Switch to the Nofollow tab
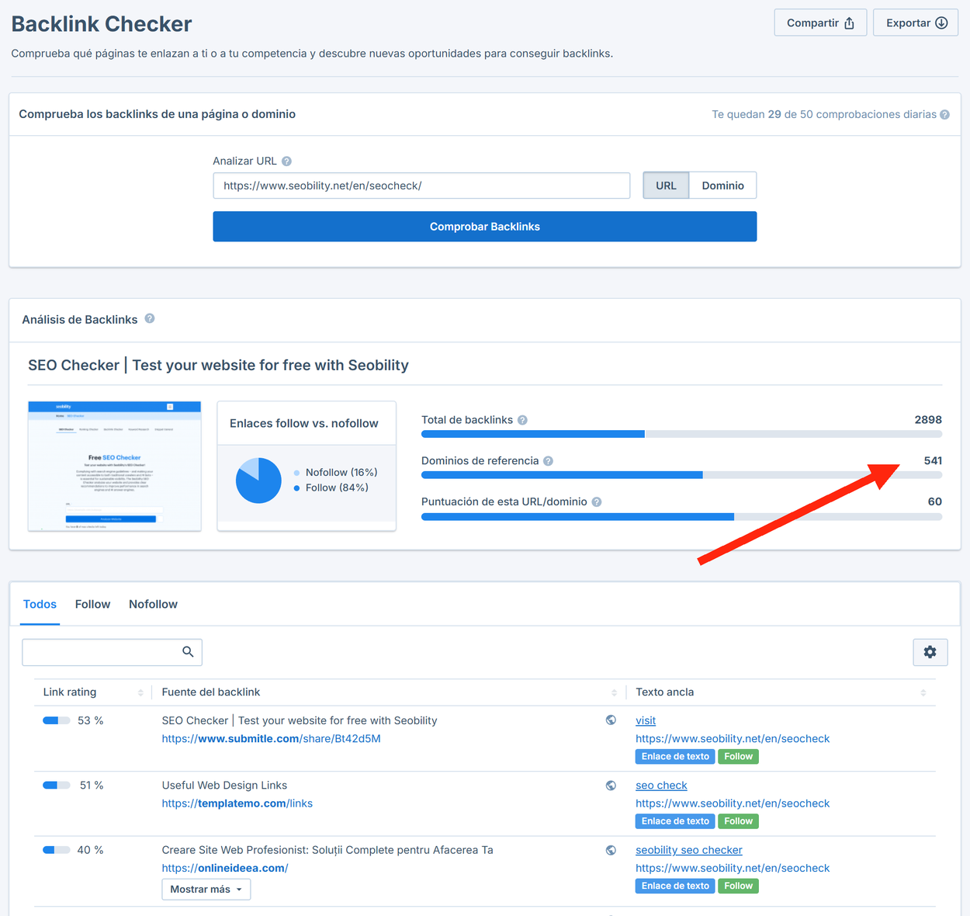970x916 pixels. pos(153,605)
